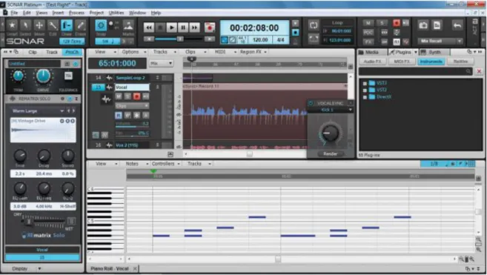Select the Erase tool icon
The image size is (487, 275).
pyautogui.click(x=81, y=25)
